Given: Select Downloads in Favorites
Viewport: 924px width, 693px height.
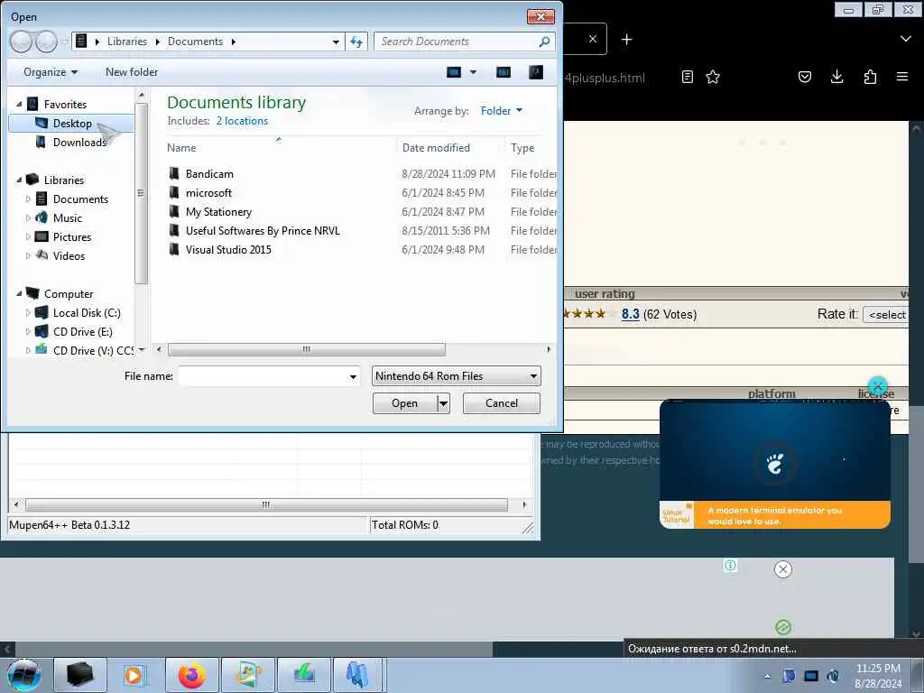Looking at the screenshot, I should [79, 142].
